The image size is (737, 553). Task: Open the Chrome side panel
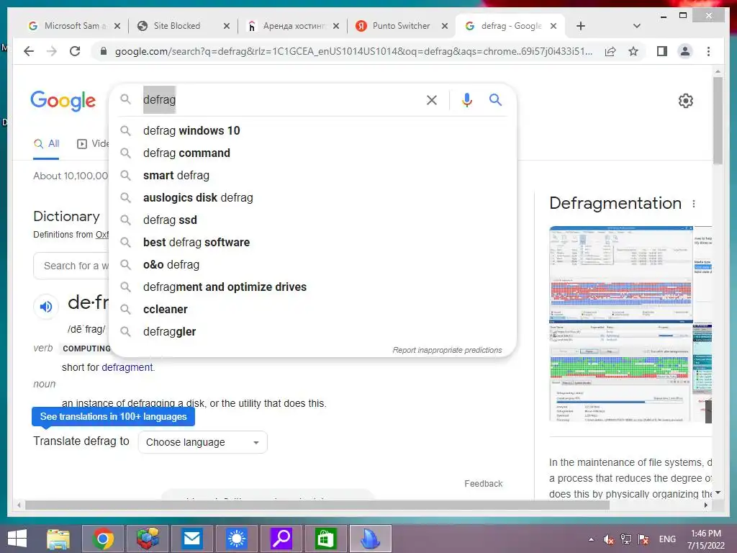pos(662,51)
